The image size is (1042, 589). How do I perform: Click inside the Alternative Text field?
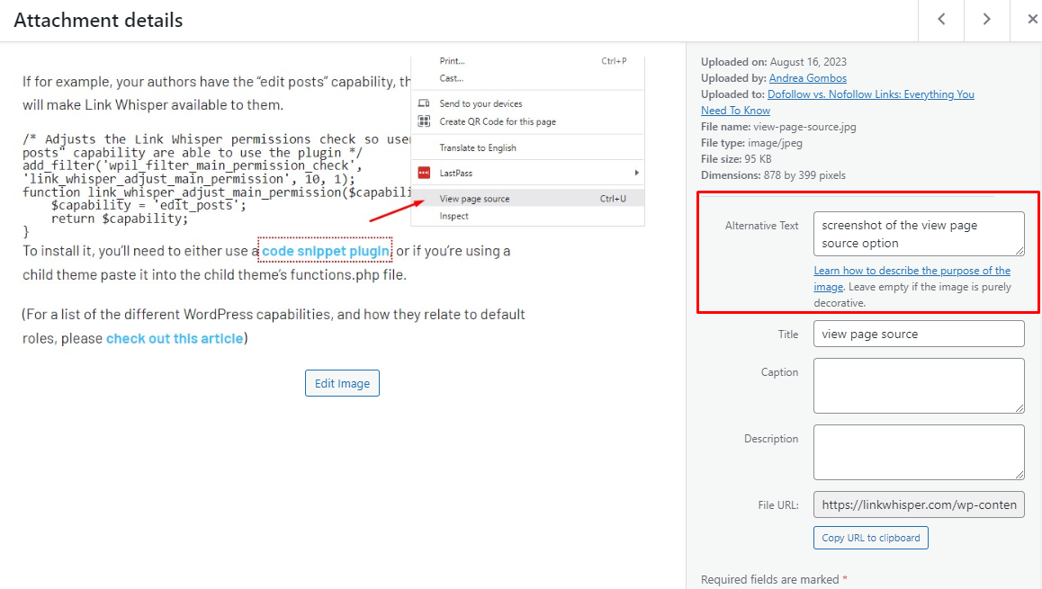[x=918, y=232]
